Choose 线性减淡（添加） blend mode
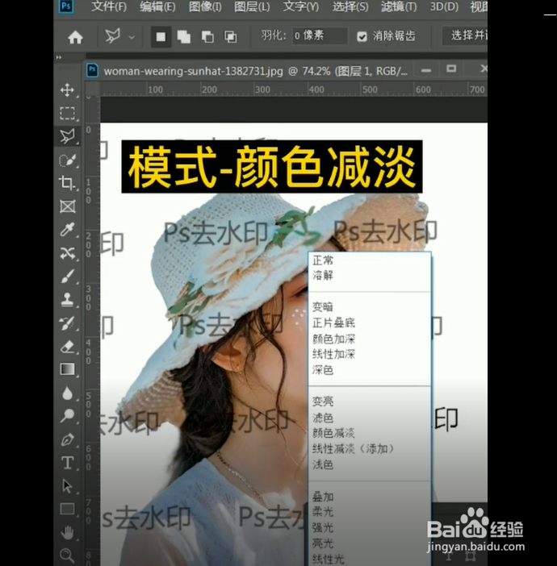Screen dimensions: 557x566 point(353,448)
